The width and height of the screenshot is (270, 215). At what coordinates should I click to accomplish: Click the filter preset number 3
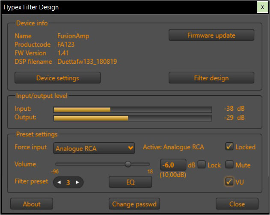[x=68, y=183]
